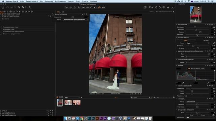Pick shadow point eyedropper under the histogram
216x121 pixels.
point(183,83)
